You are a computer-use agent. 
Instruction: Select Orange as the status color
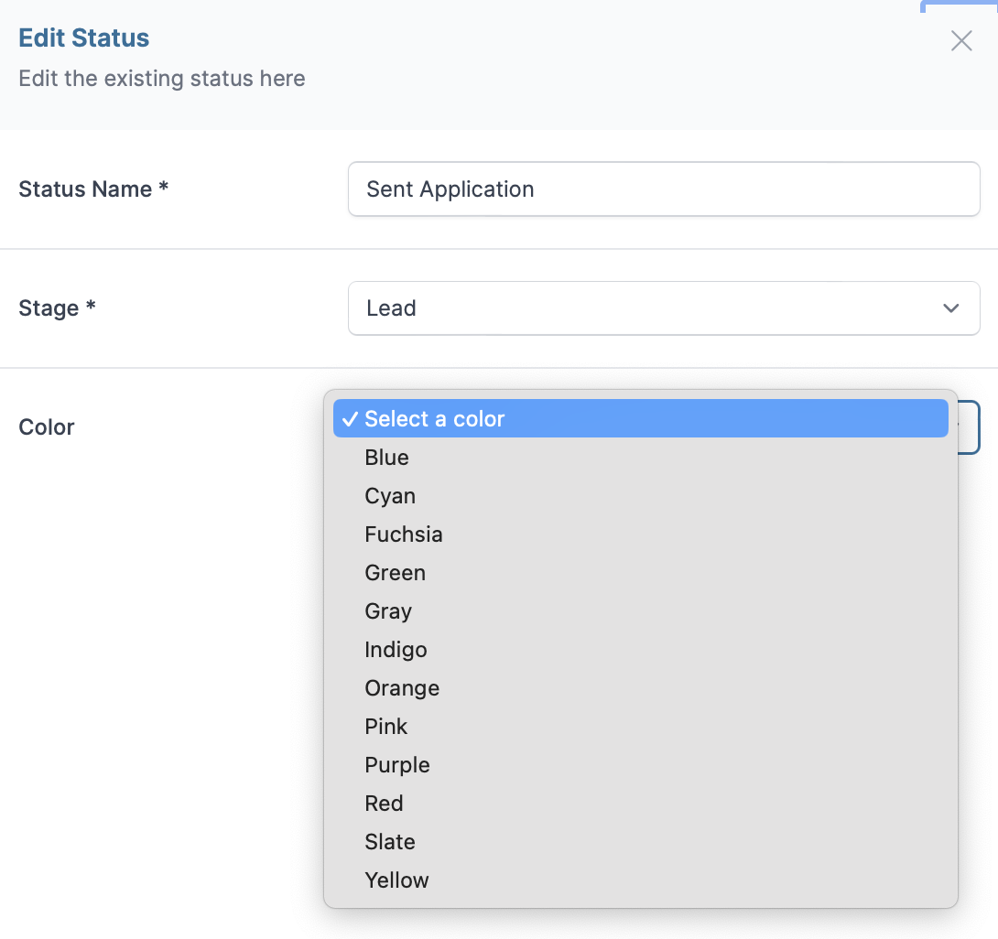point(402,688)
